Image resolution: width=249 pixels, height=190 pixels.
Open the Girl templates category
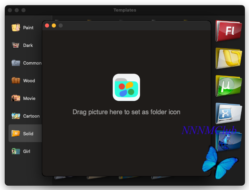26,151
